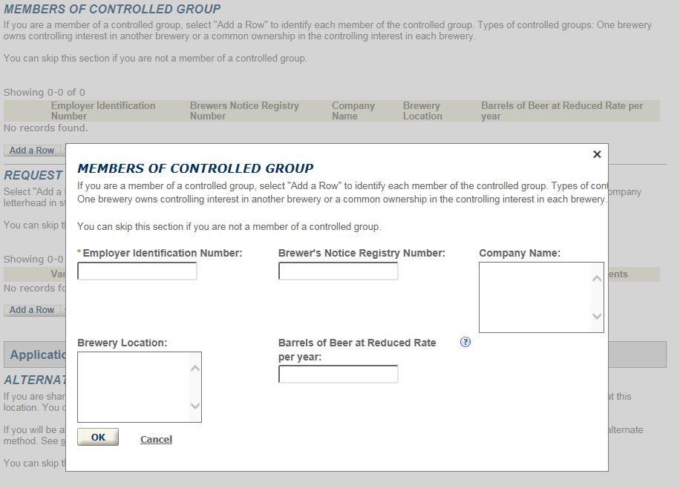Sort by Employer Identification Number column header
This screenshot has width=680, height=488.
[102, 111]
